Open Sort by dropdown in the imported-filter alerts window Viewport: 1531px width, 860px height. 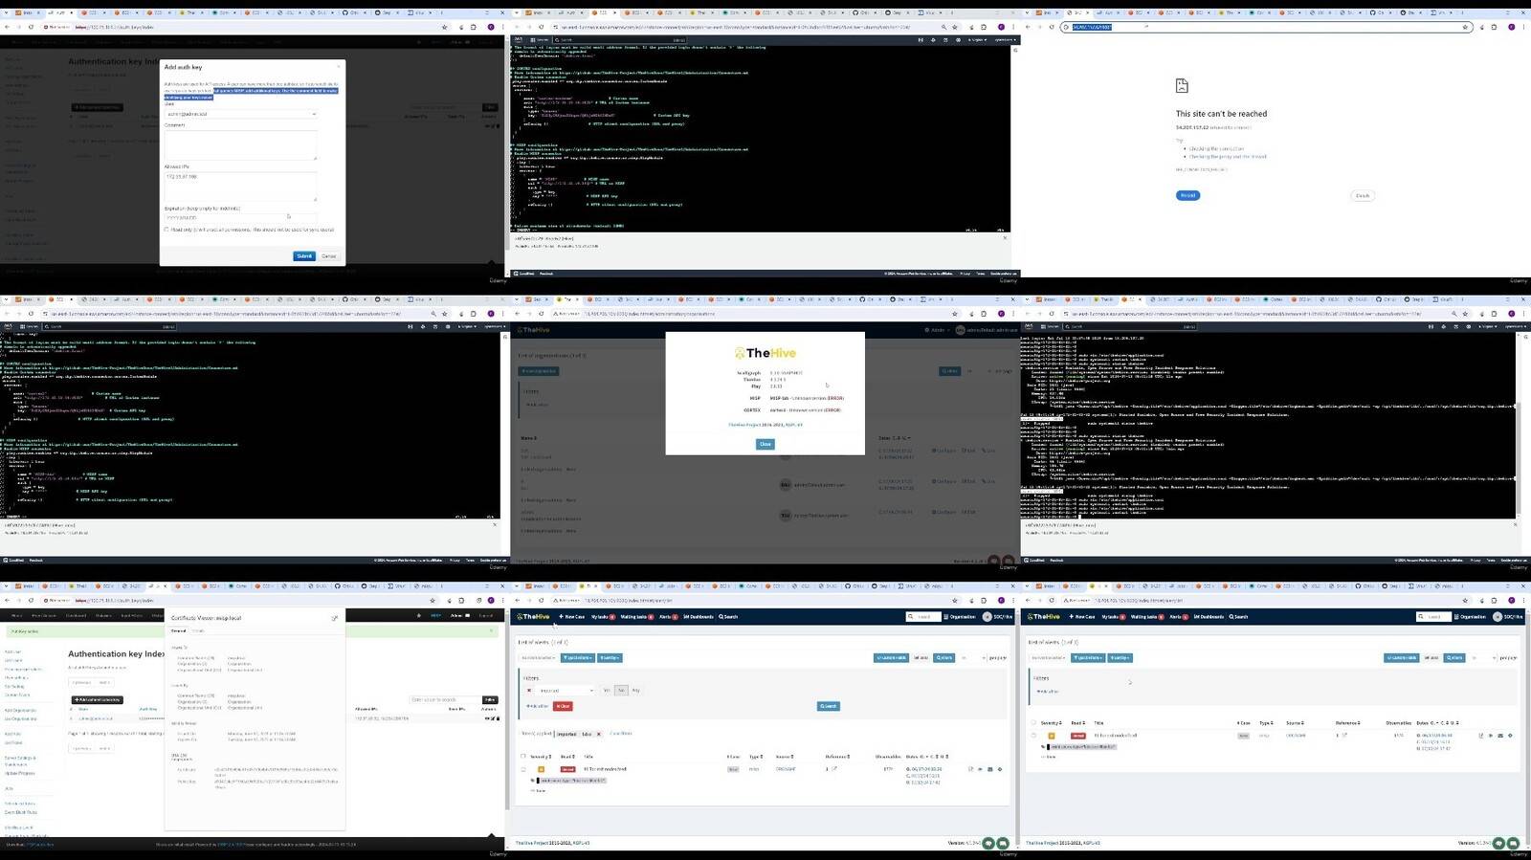tap(610, 658)
